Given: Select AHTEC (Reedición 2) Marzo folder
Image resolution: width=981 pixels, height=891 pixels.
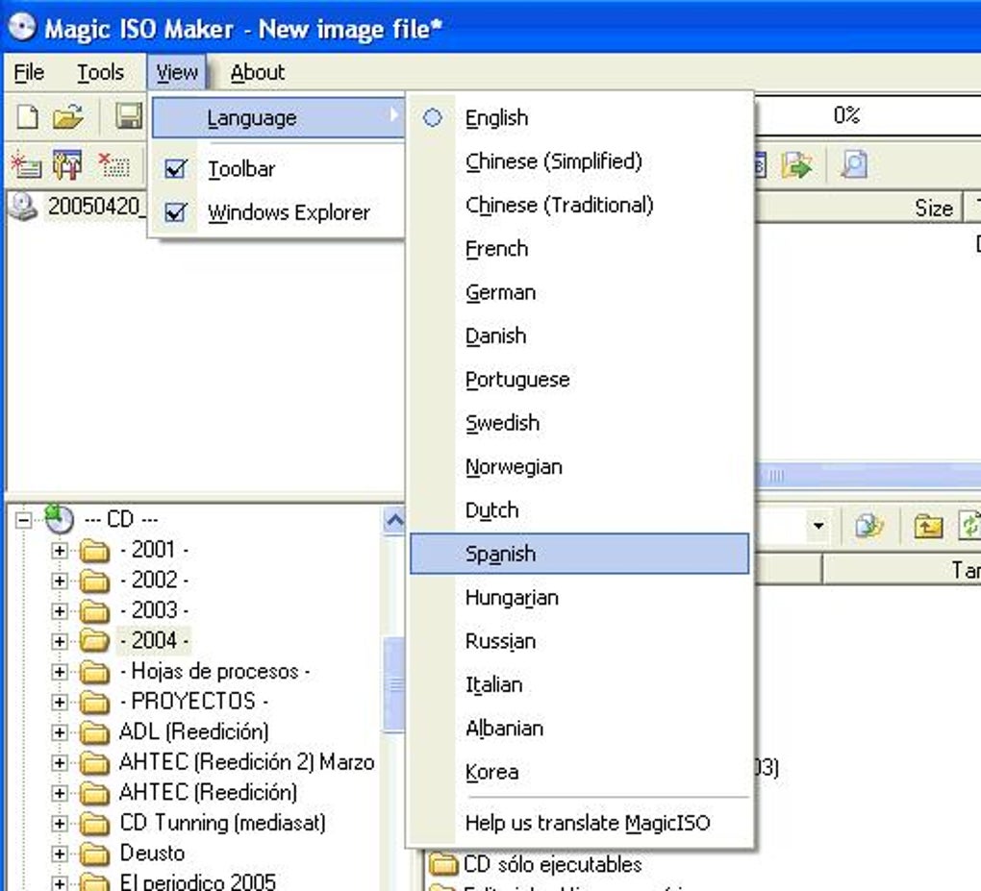Looking at the screenshot, I should (x=246, y=762).
